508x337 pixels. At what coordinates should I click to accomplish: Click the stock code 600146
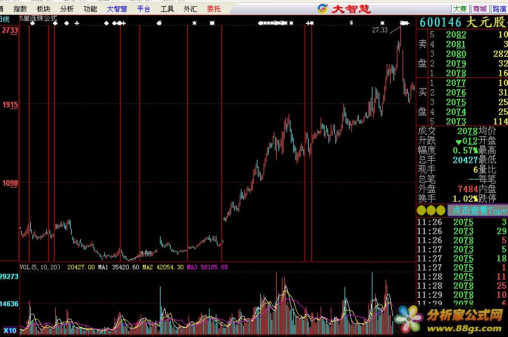(x=440, y=22)
